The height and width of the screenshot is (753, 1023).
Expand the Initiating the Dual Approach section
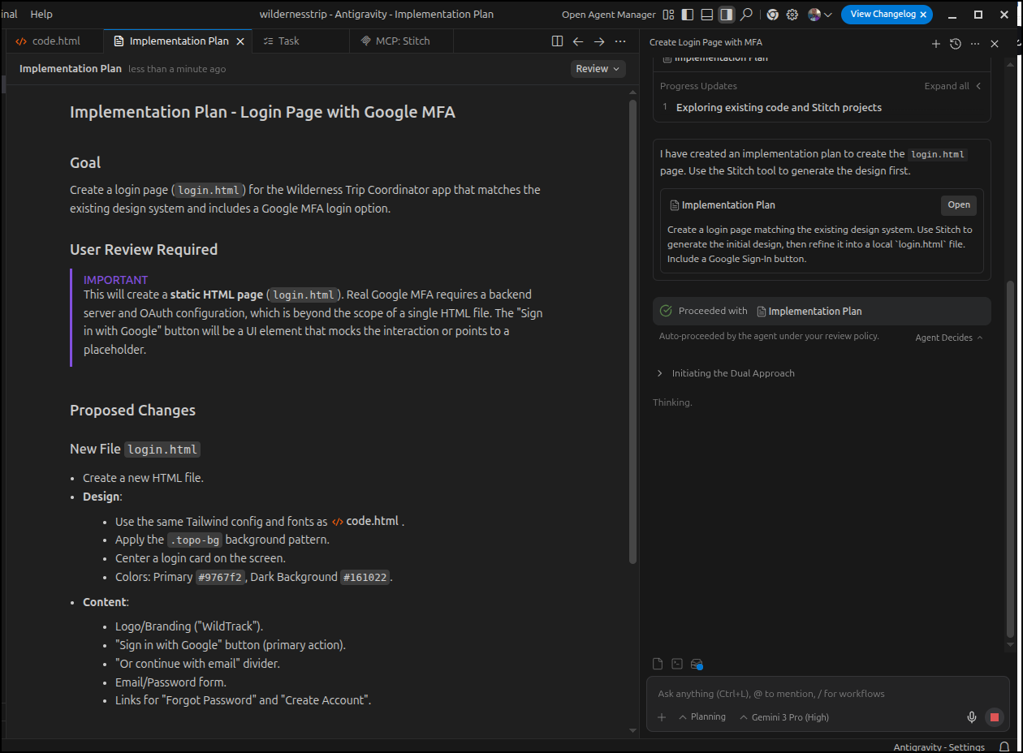732,373
